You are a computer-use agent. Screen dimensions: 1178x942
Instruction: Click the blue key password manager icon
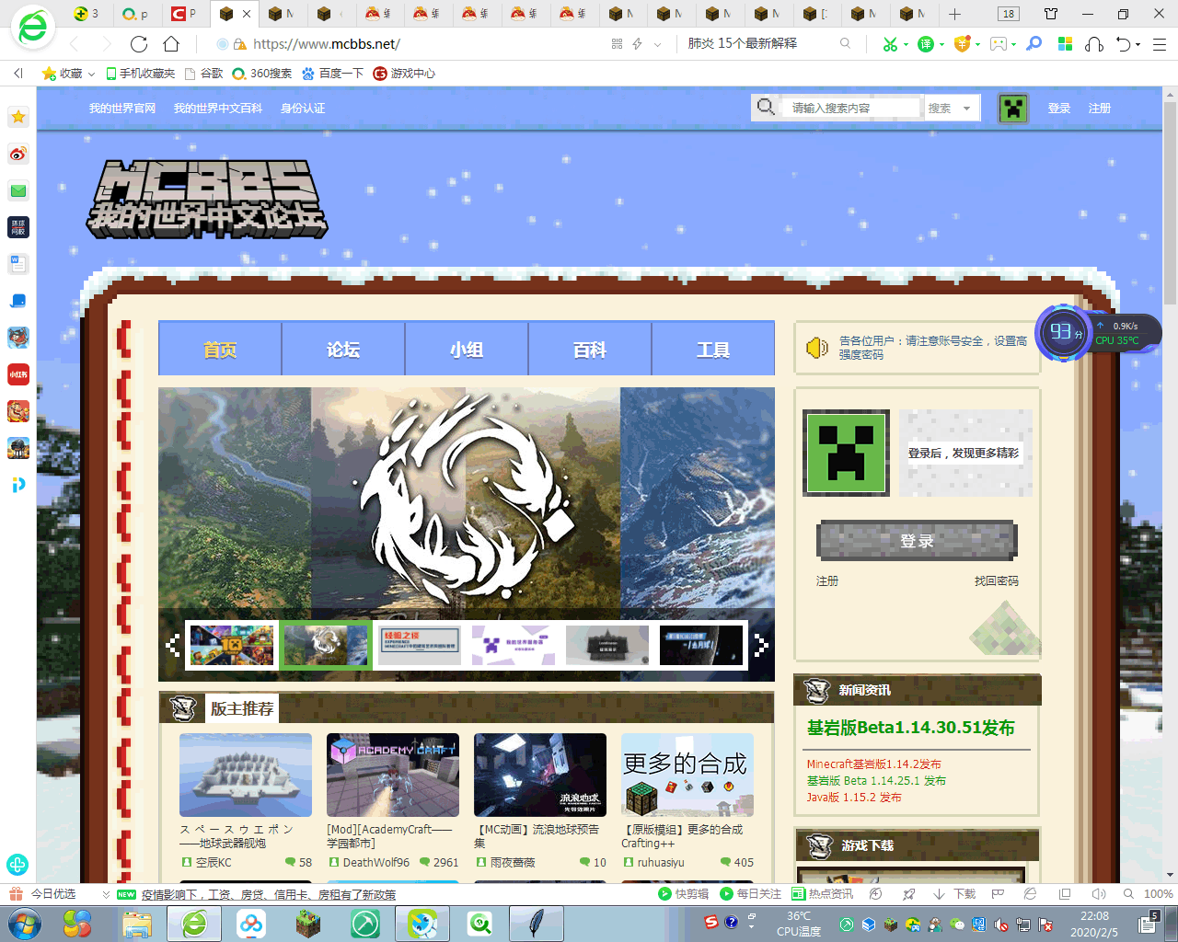pos(1034,44)
